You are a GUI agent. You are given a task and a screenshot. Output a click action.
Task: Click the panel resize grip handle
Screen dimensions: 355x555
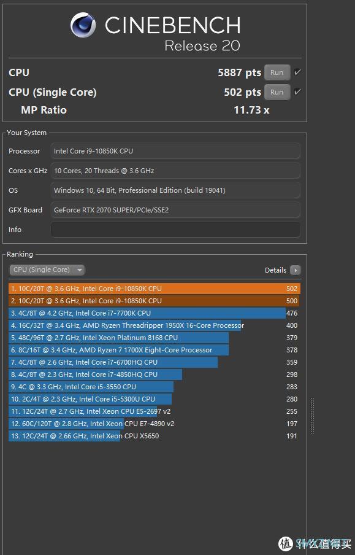(x=312, y=416)
